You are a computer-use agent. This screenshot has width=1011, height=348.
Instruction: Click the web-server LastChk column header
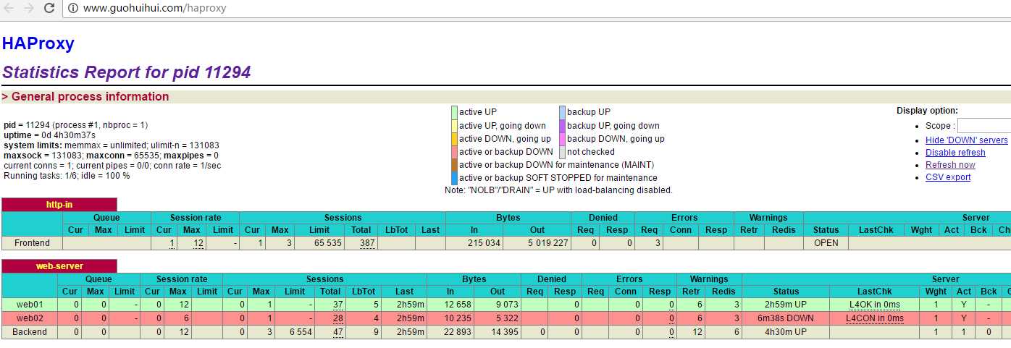point(875,292)
